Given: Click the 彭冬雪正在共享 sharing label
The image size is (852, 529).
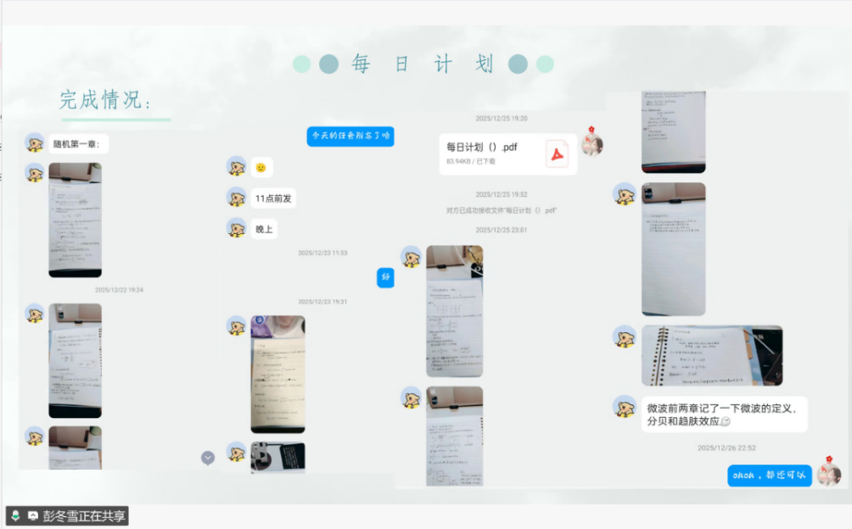Looking at the screenshot, I should pos(83,515).
